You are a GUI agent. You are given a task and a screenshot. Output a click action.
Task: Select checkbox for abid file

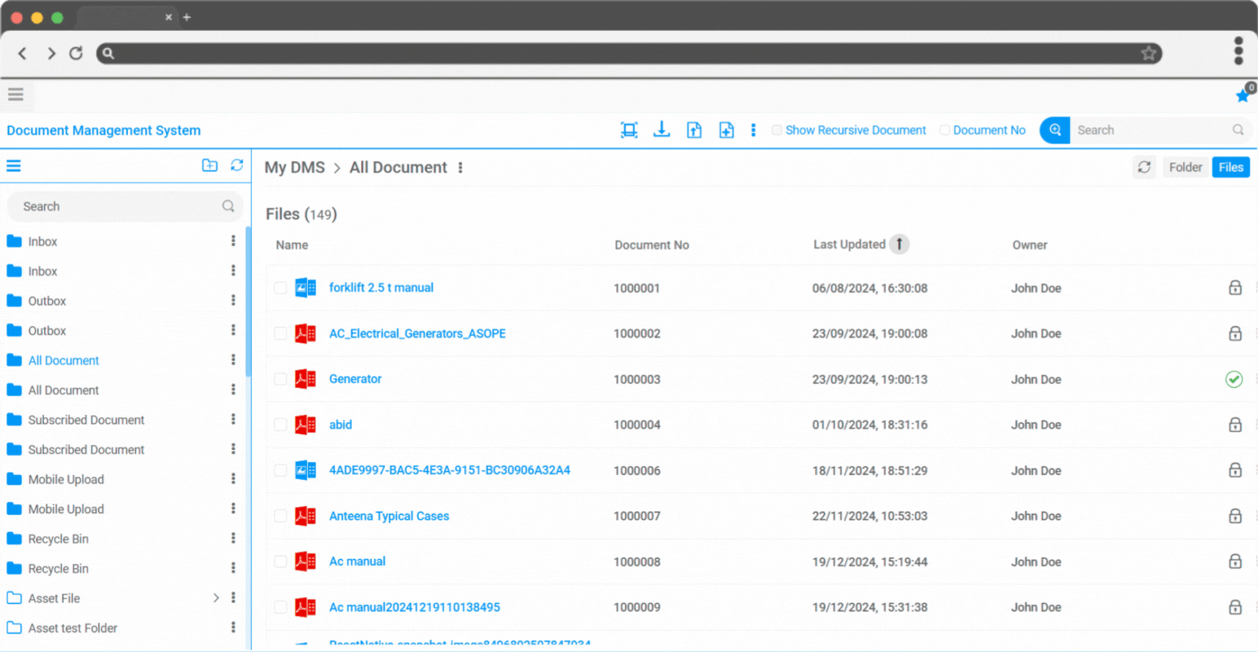click(x=281, y=425)
